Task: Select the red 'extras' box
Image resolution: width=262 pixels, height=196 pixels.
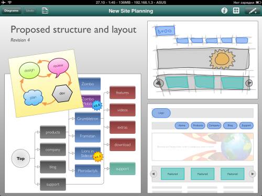Action: pos(123,127)
